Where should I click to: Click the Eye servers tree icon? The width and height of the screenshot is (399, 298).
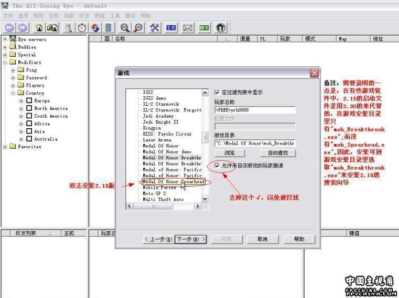click(x=13, y=39)
